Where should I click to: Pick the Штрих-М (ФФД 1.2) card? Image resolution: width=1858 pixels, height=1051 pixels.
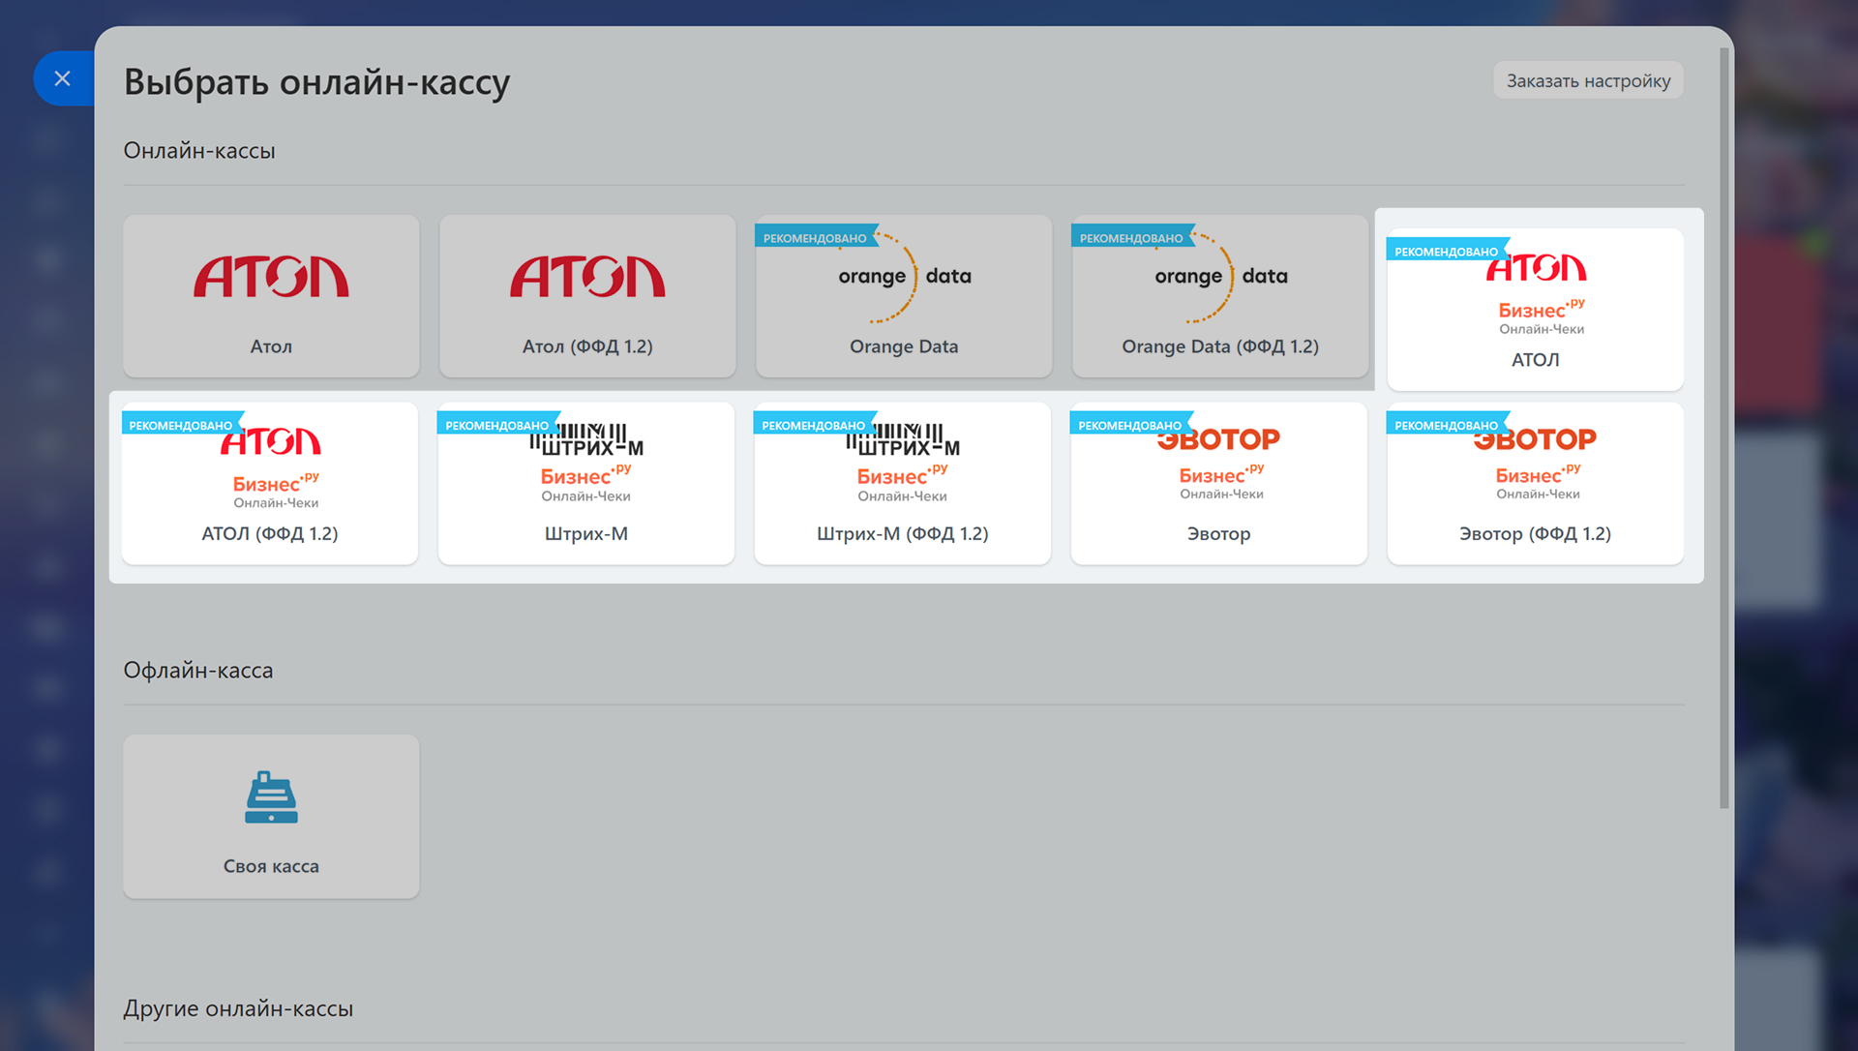903,484
